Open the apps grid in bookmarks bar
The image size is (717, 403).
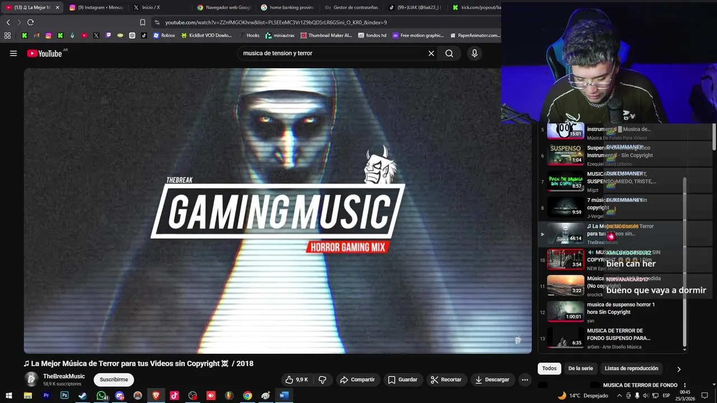point(7,35)
